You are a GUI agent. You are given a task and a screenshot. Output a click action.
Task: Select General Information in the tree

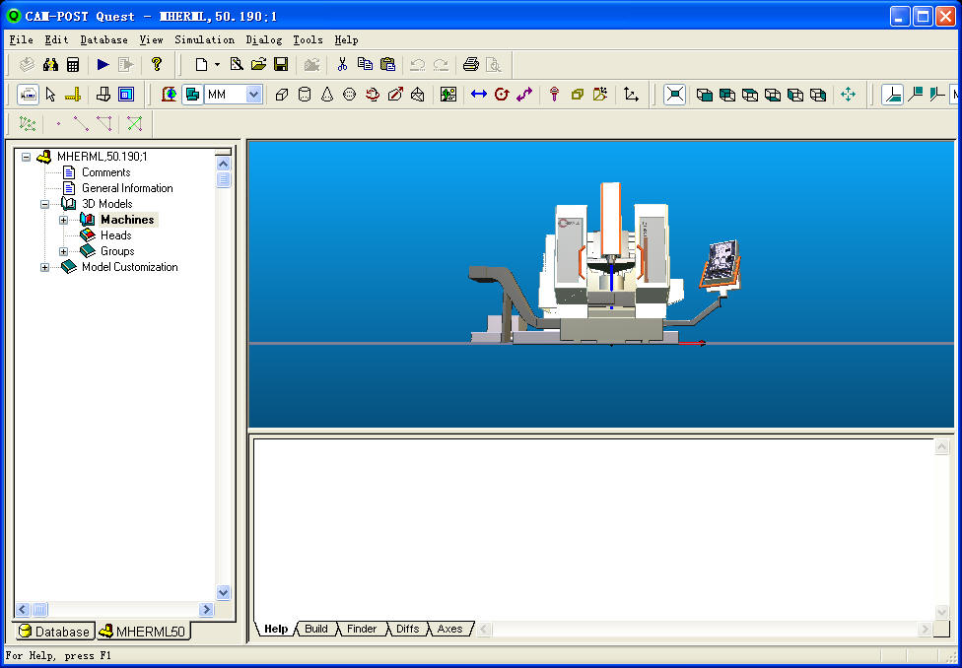click(127, 188)
